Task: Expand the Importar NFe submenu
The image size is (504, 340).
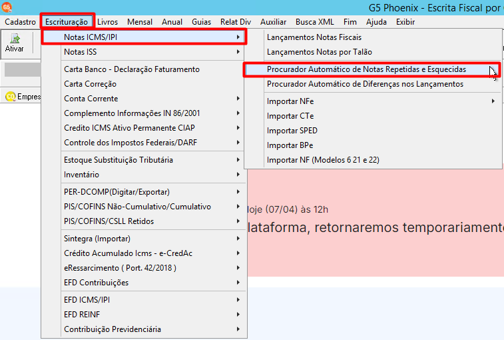Action: (x=373, y=101)
